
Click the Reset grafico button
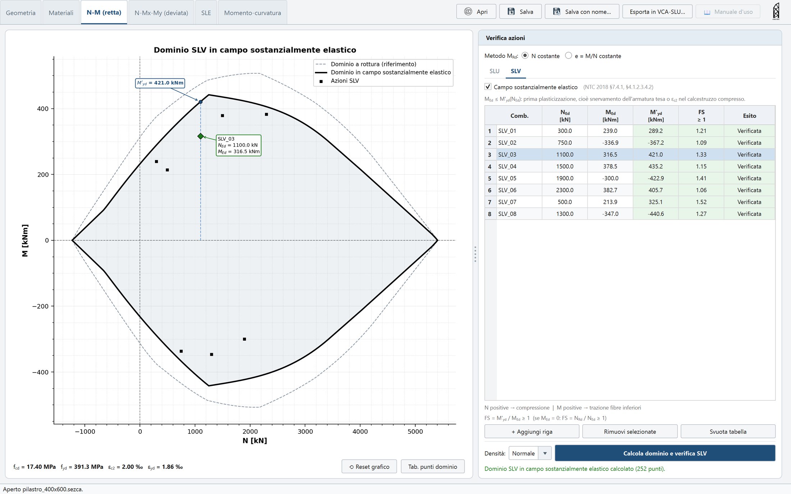[x=369, y=466]
